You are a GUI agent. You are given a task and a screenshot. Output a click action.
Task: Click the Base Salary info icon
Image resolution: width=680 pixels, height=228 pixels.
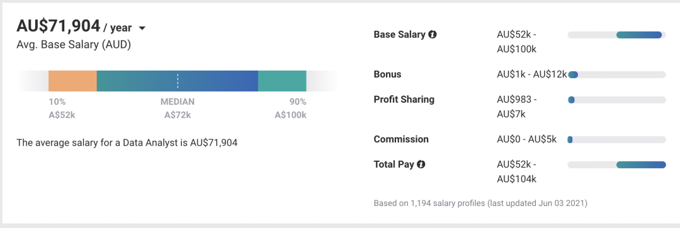tap(433, 35)
